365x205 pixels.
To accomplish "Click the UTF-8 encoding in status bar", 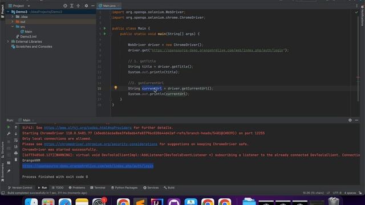I will tap(337, 193).
